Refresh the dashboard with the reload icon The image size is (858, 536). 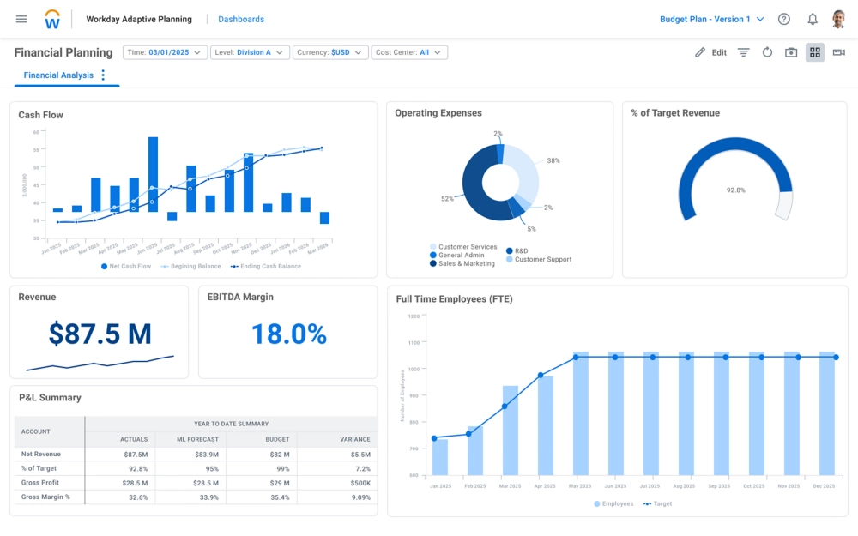point(767,52)
